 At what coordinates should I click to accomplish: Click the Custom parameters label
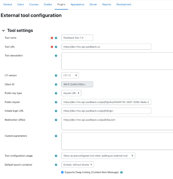coord(16,136)
